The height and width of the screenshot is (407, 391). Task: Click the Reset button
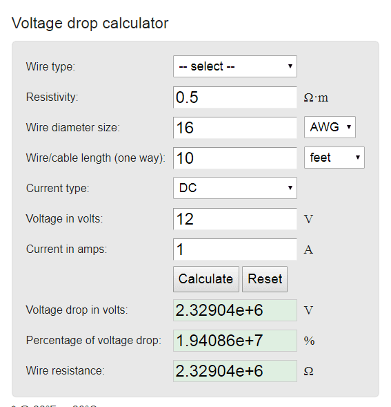click(x=265, y=279)
